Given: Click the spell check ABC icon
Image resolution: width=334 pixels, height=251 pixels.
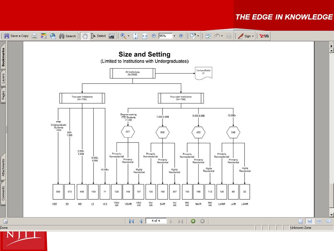Looking at the screenshot, I should coord(208,36).
